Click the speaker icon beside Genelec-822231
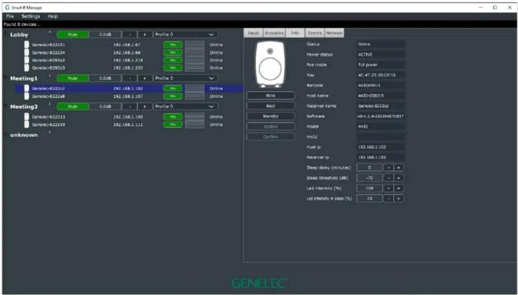 [26, 44]
